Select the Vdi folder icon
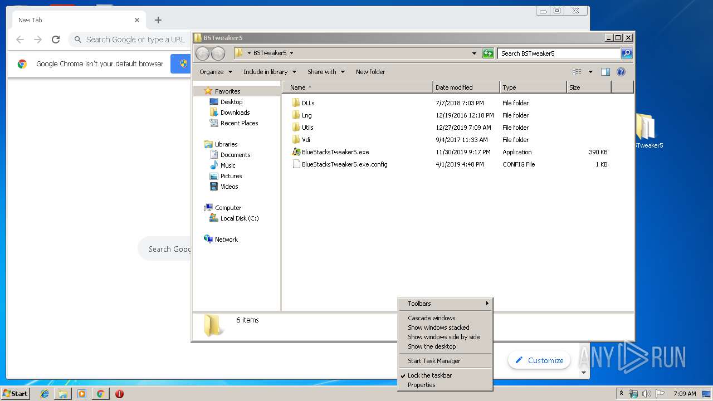This screenshot has width=713, height=401. coord(296,140)
